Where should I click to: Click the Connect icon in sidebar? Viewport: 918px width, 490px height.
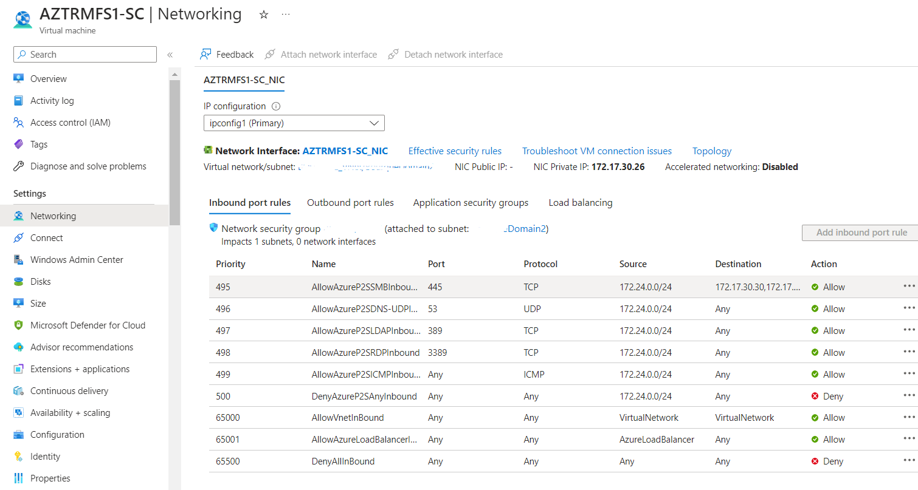click(18, 238)
